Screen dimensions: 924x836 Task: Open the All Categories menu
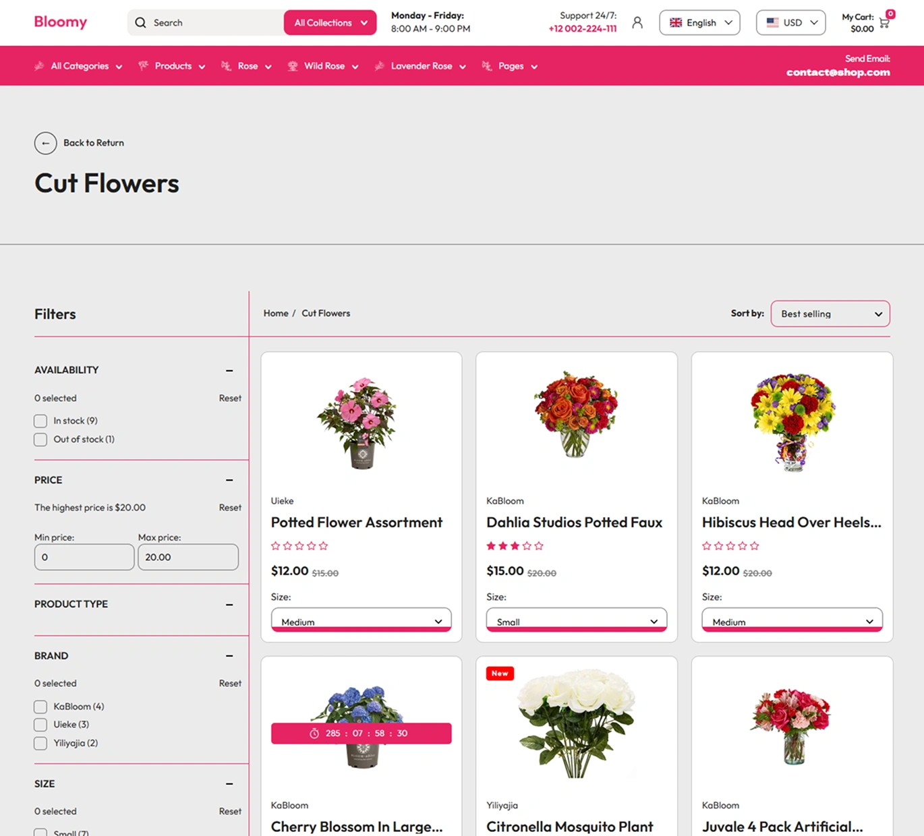coord(80,66)
